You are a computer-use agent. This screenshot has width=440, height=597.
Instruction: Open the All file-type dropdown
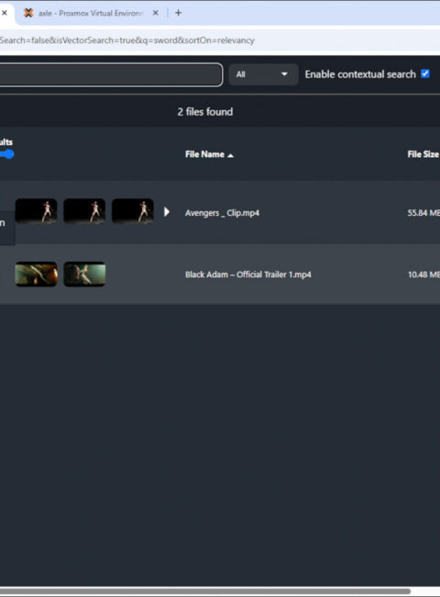coord(263,74)
